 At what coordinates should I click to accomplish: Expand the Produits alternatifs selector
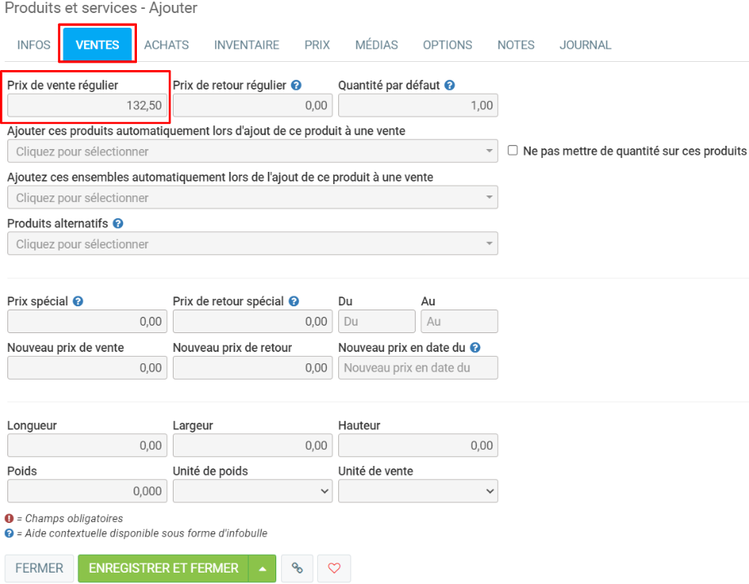pyautogui.click(x=253, y=244)
